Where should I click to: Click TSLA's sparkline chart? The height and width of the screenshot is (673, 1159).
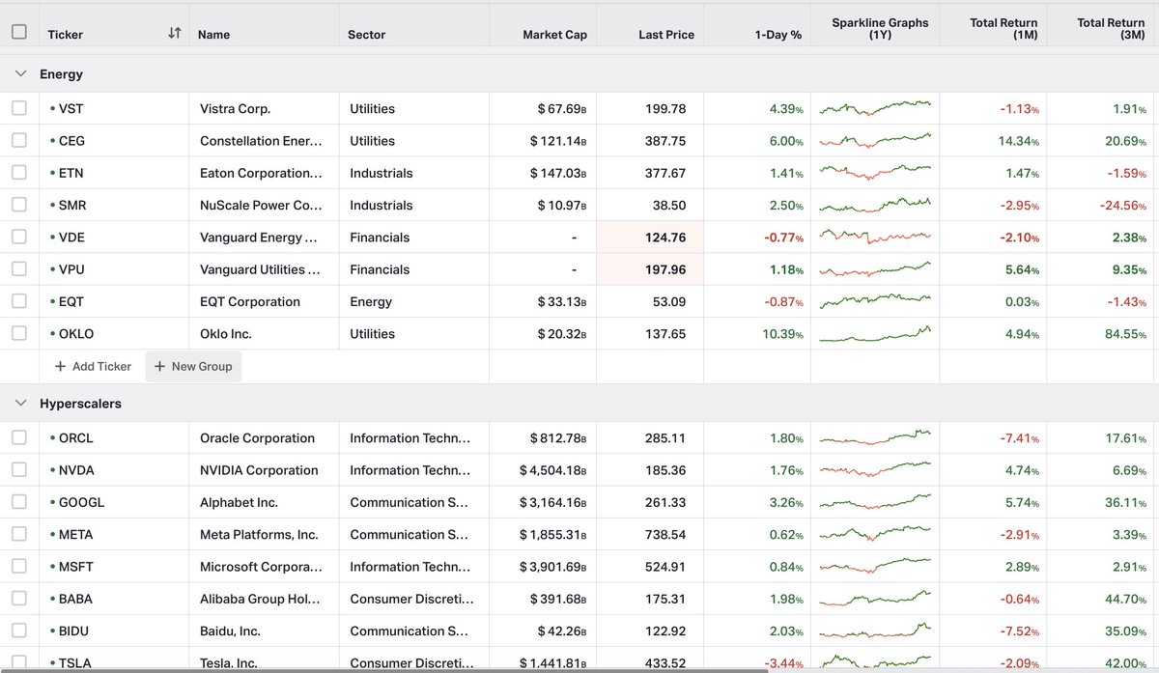pyautogui.click(x=874, y=663)
